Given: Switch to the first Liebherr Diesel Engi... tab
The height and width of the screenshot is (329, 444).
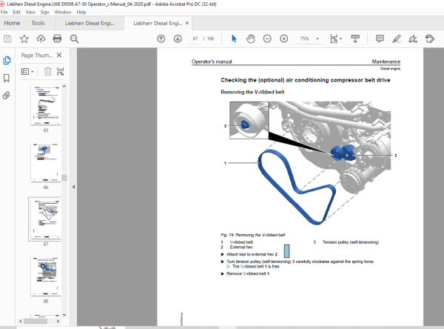Looking at the screenshot, I should (x=90, y=23).
